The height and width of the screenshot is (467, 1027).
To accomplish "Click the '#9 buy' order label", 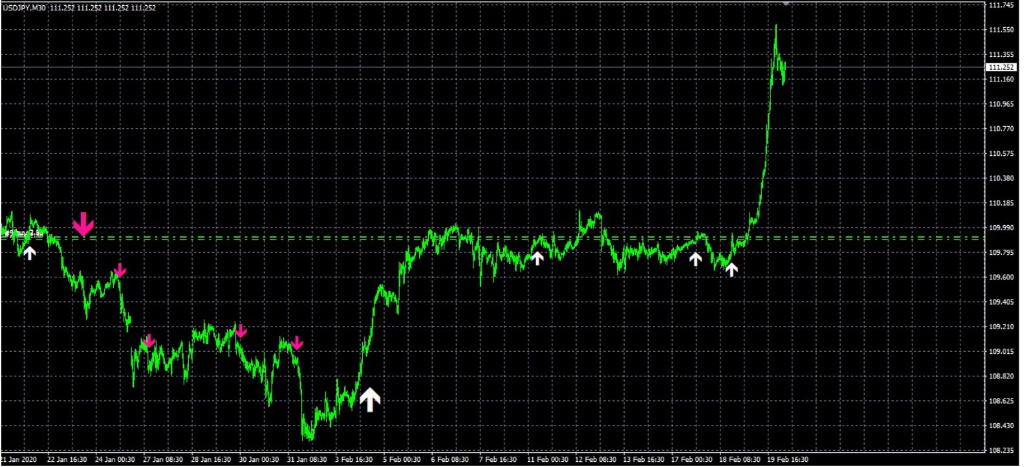I will point(23,233).
